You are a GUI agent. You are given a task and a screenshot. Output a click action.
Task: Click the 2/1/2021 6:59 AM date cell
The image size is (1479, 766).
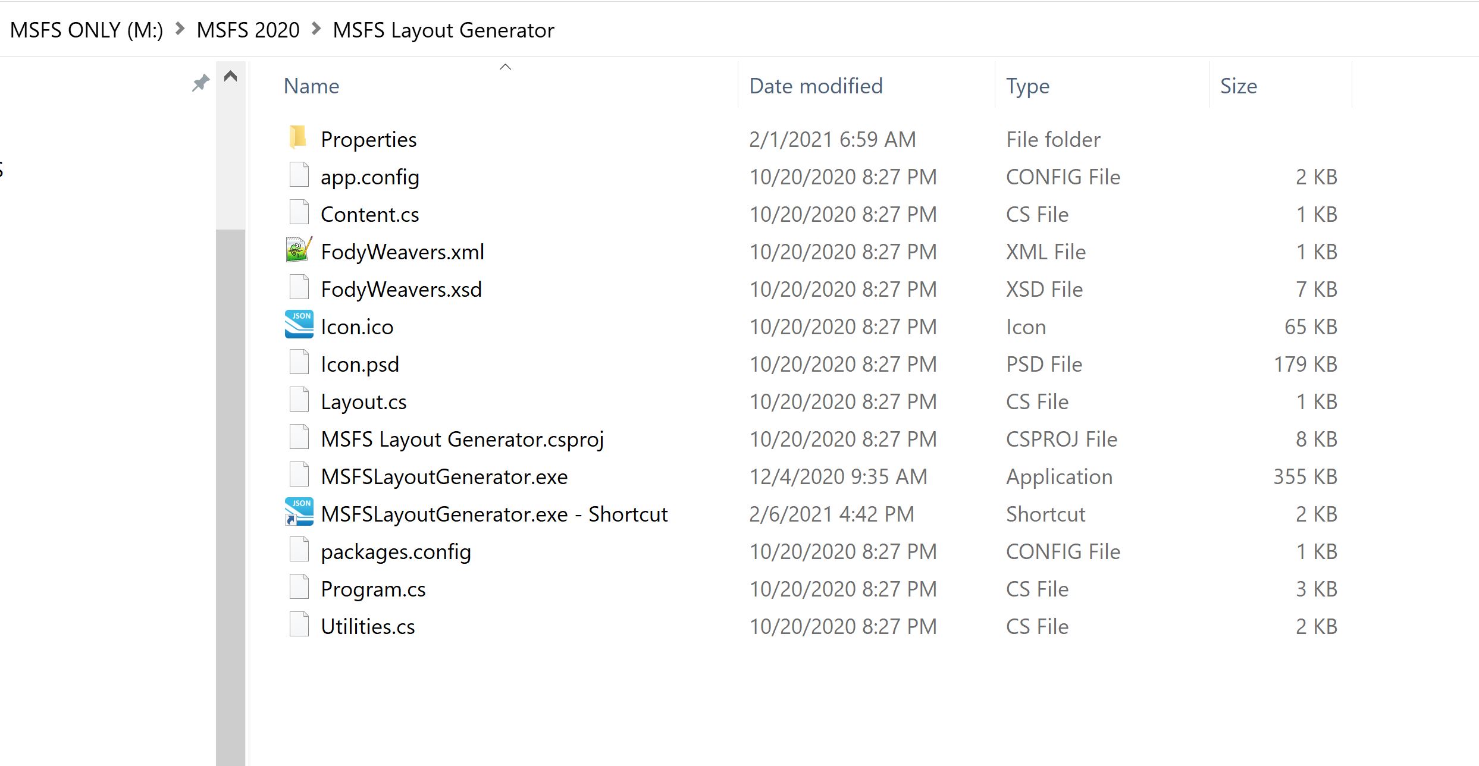click(832, 140)
